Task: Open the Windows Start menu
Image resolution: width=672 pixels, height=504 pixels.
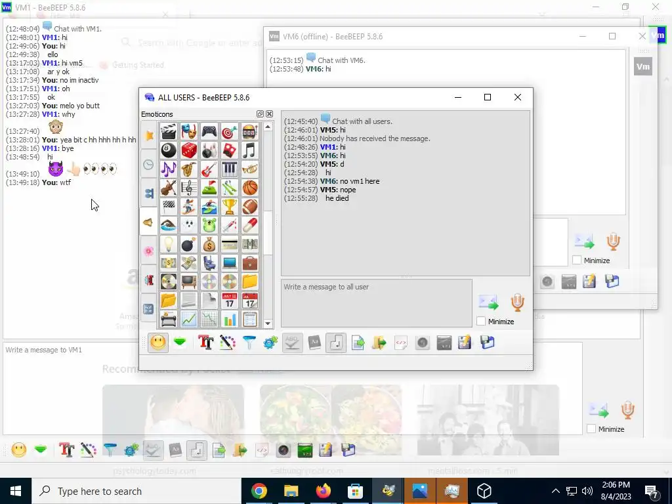Action: 16,491
